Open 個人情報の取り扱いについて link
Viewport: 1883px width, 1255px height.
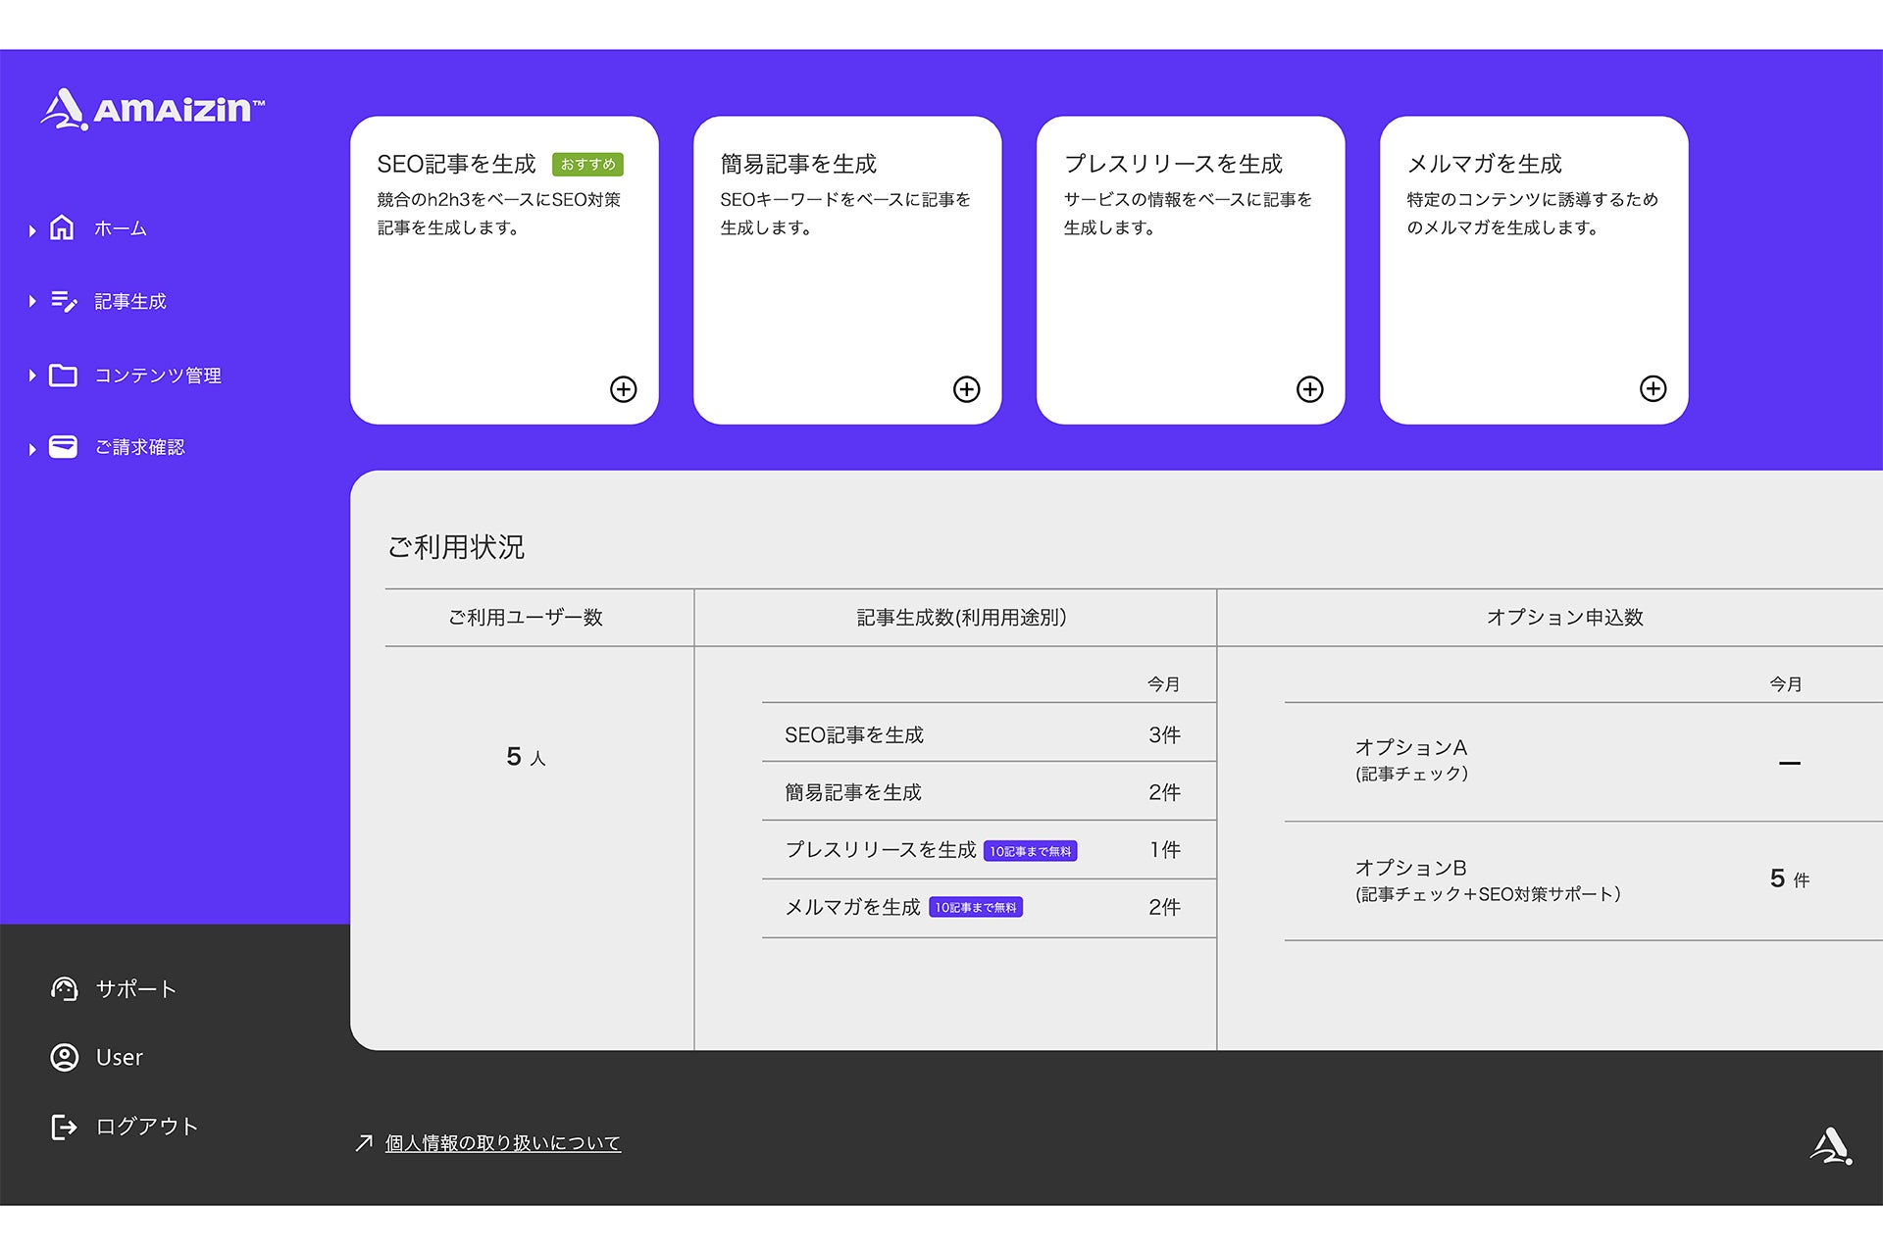coord(502,1143)
